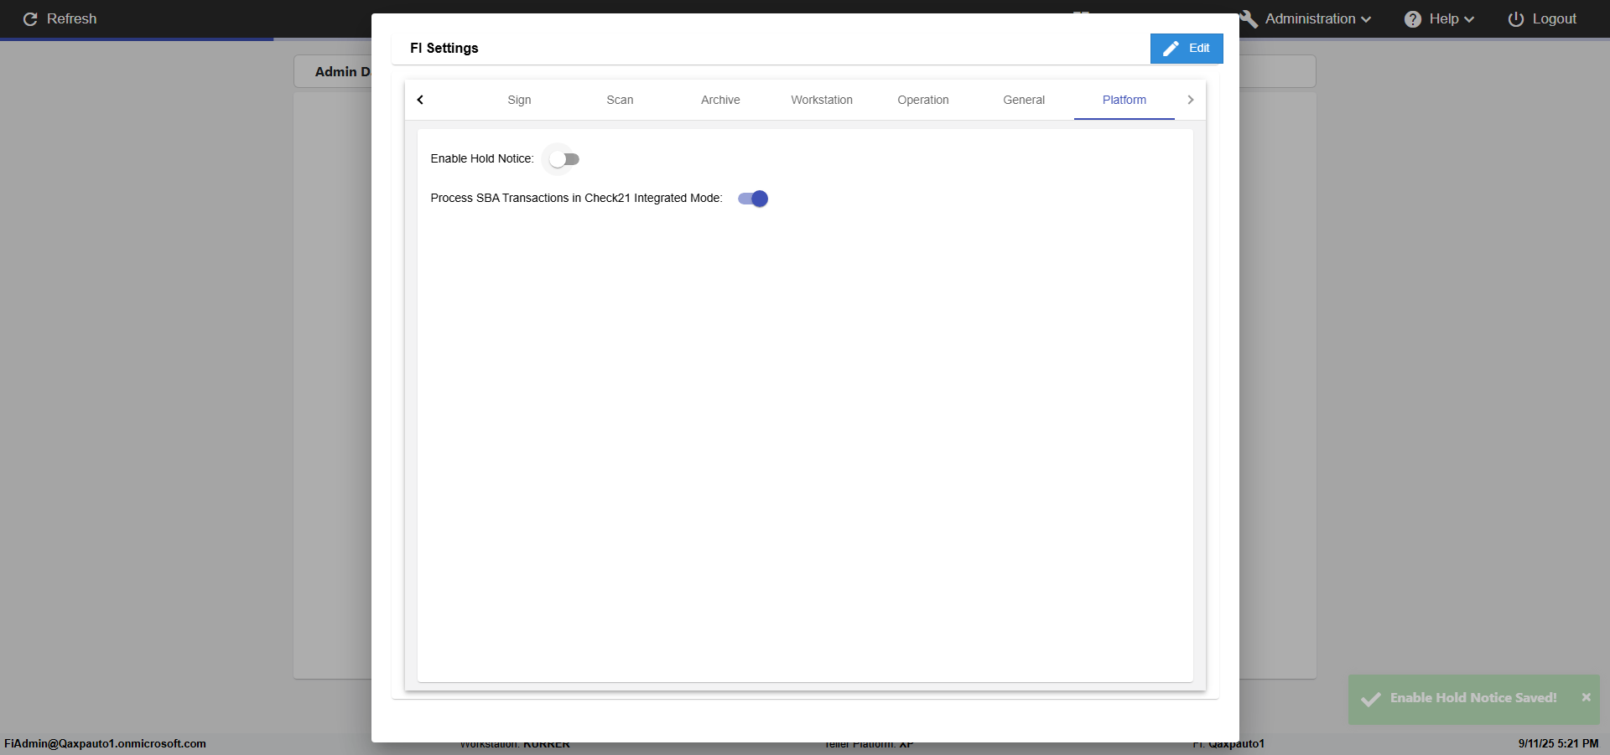Click FiAdmin@Qaxpauto1.onmicrosoft.com in status bar
This screenshot has height=755, width=1610.
105,743
